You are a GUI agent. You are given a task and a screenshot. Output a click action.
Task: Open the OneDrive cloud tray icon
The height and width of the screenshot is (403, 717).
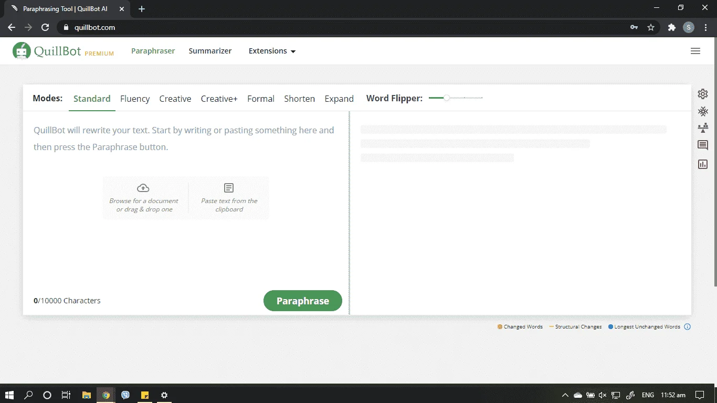(x=578, y=395)
